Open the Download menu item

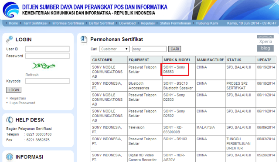point(127,23)
